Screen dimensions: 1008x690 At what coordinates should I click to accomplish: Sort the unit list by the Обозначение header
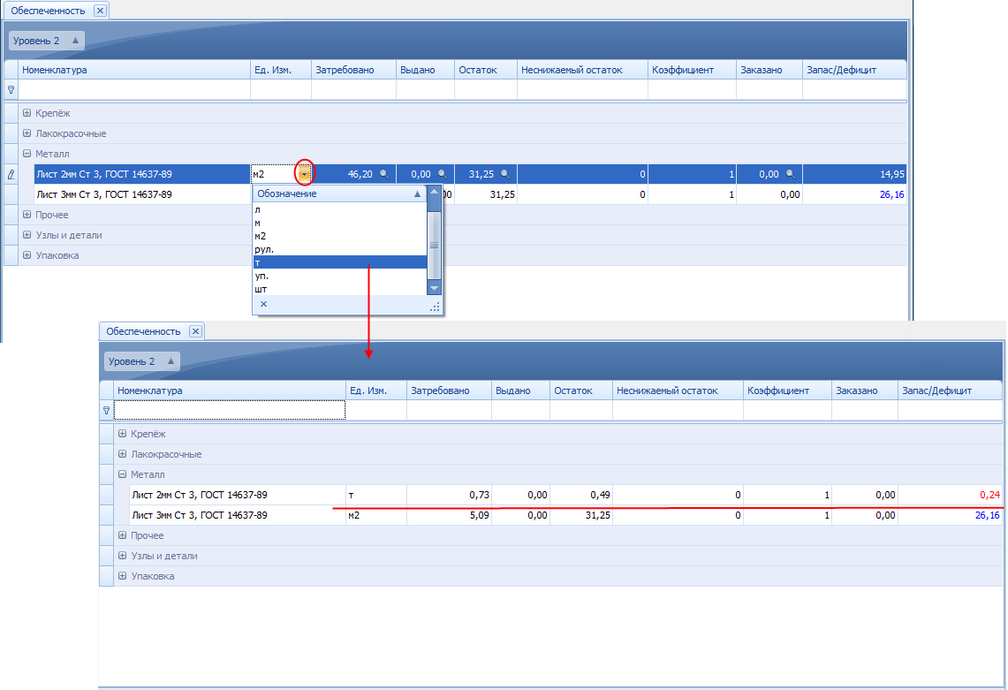(x=340, y=193)
